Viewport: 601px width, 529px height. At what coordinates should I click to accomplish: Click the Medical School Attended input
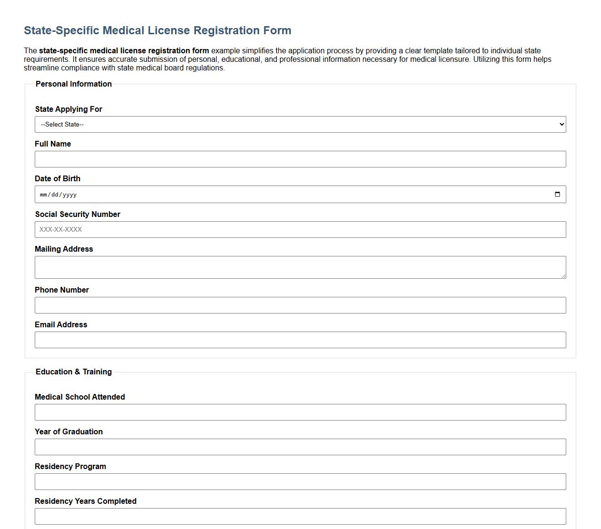(300, 412)
